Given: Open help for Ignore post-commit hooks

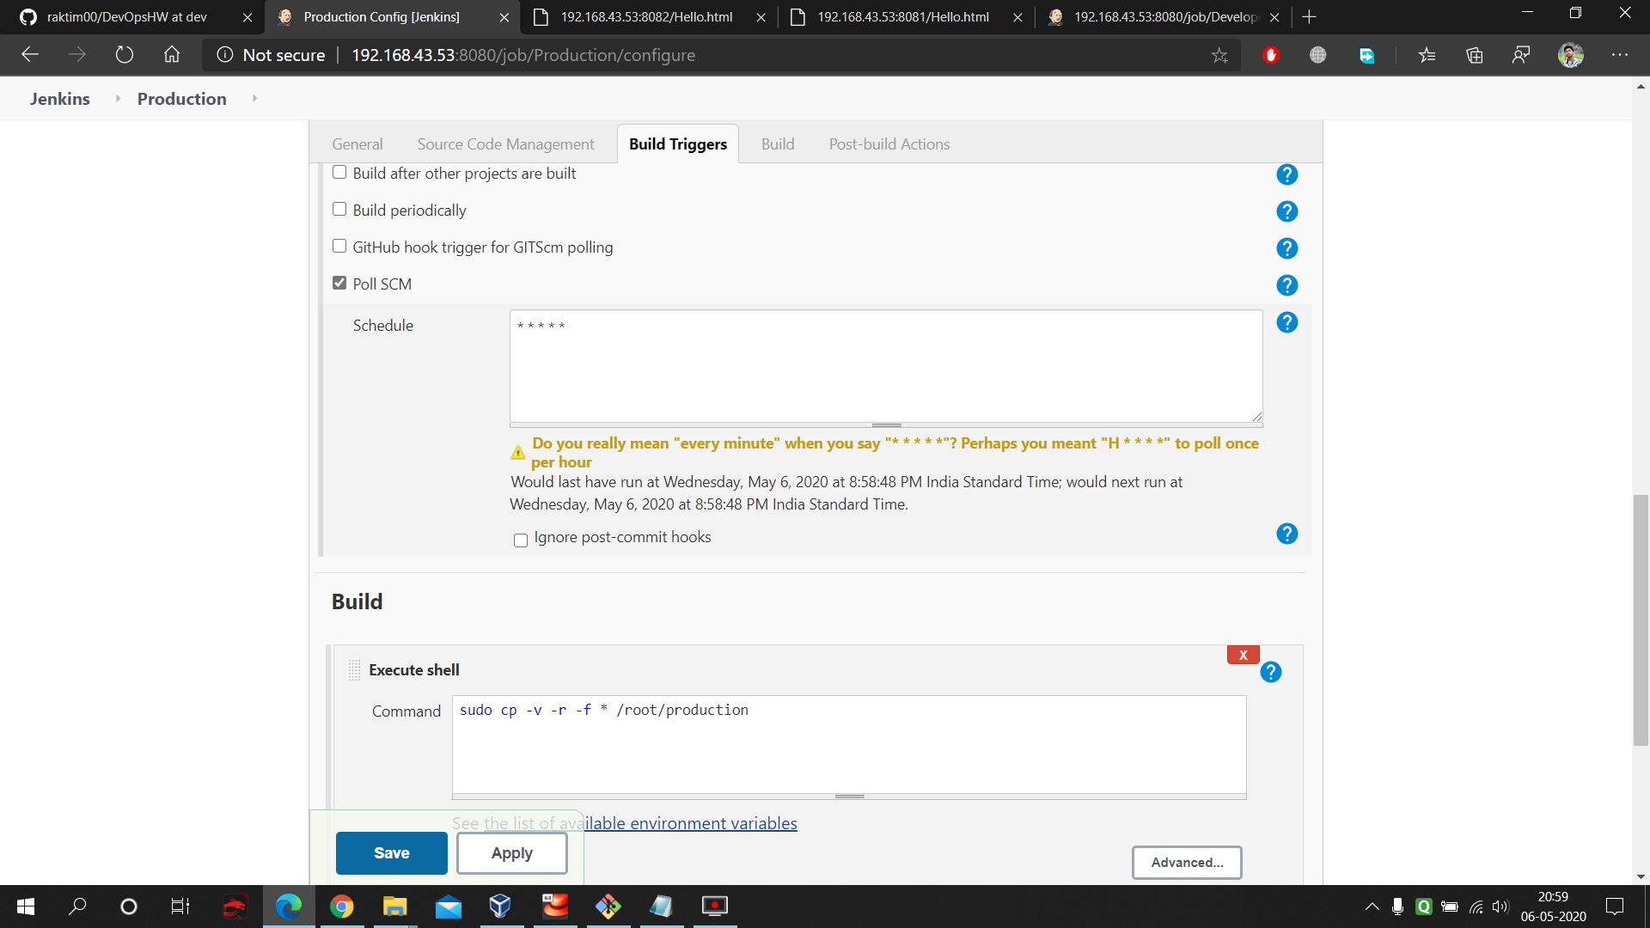Looking at the screenshot, I should (1286, 534).
